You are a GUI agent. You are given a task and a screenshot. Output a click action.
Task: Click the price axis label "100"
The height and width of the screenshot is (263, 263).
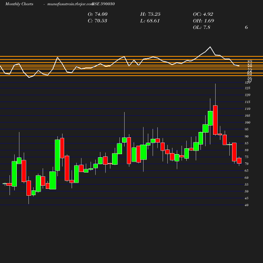click(247, 123)
